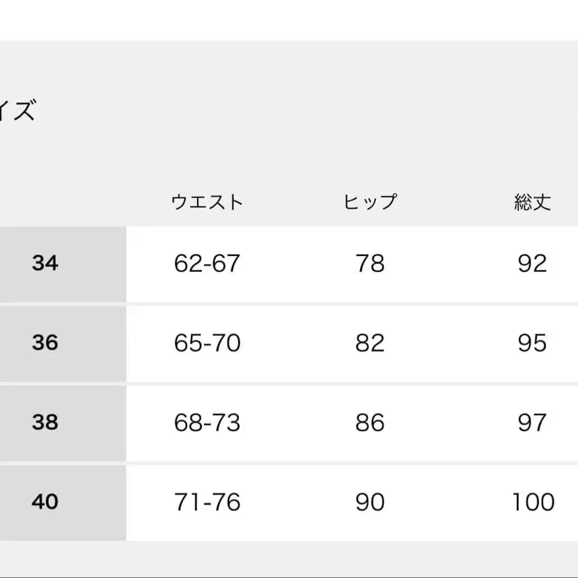Choose the size 40 row header

45,502
